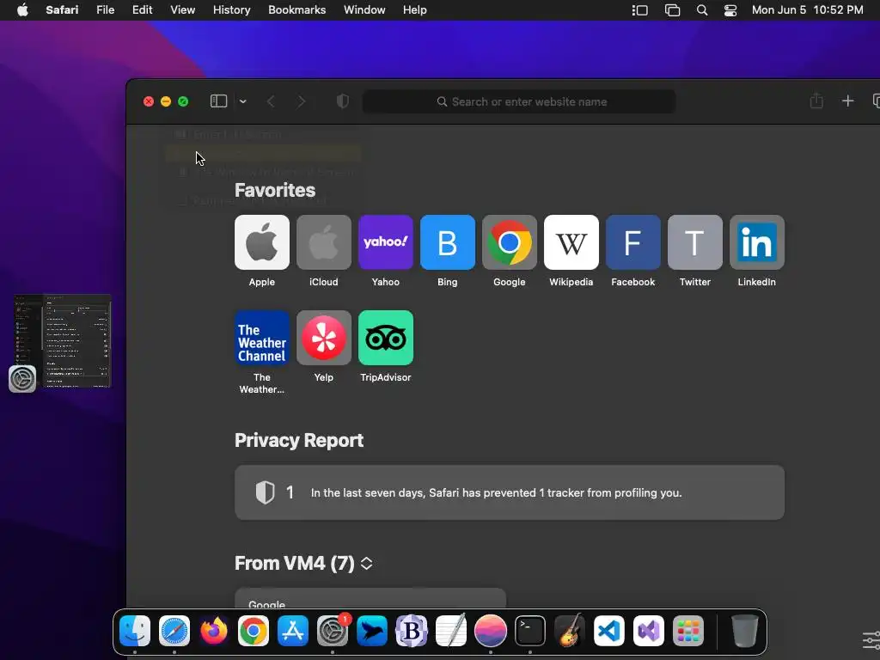Launch BBEdit from the Dock

coord(412,631)
